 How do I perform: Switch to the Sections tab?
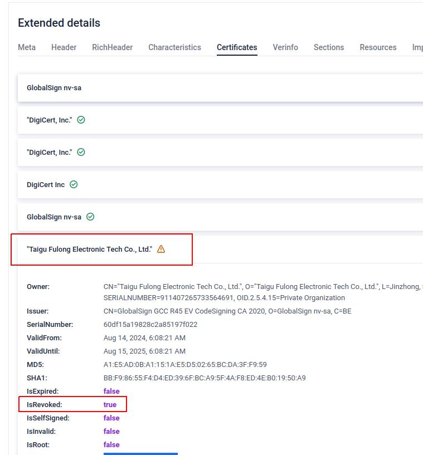329,47
